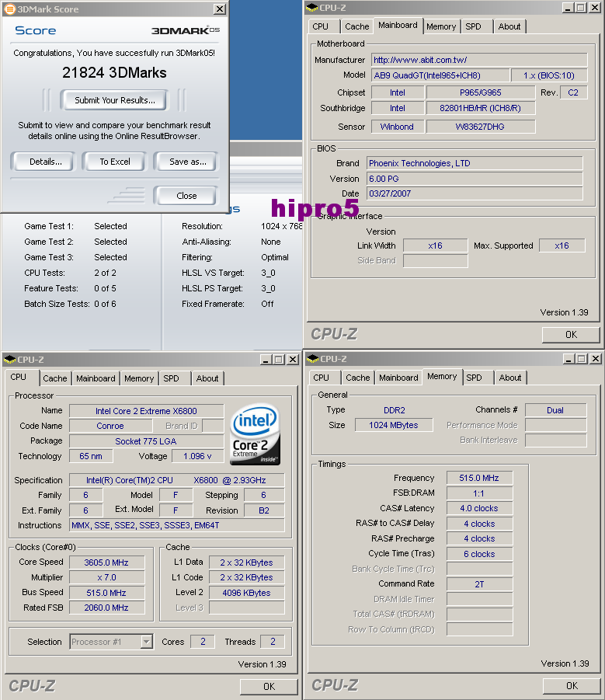Click the Intel Core 2 Extreme X6800 name field
605x700 pixels.
pos(146,411)
